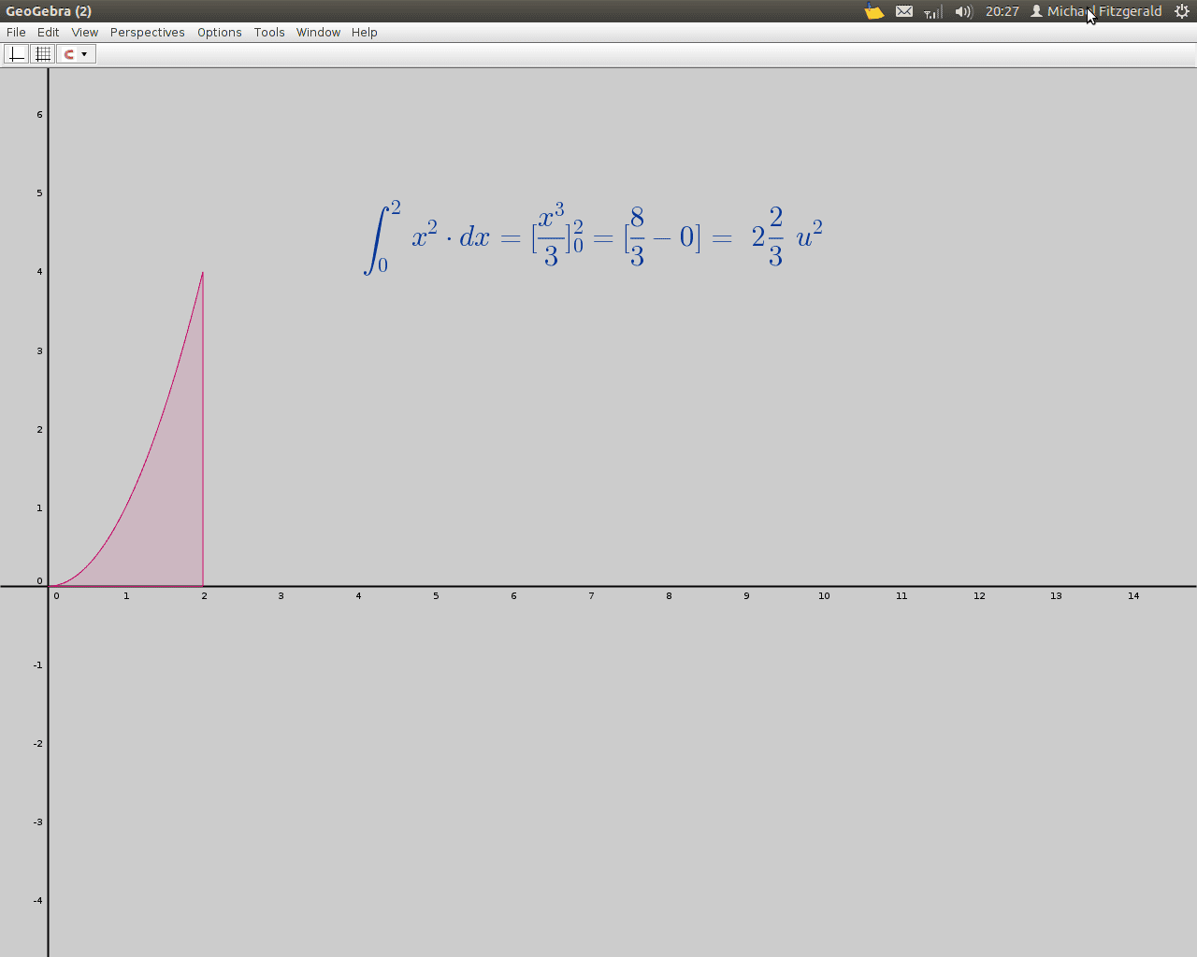The height and width of the screenshot is (957, 1197).
Task: Toggle the grid display button
Action: pos(43,54)
